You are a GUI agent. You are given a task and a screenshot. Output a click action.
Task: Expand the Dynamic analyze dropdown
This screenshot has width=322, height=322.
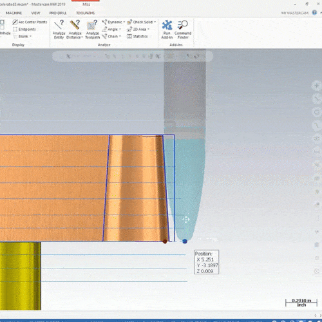[x=124, y=22]
